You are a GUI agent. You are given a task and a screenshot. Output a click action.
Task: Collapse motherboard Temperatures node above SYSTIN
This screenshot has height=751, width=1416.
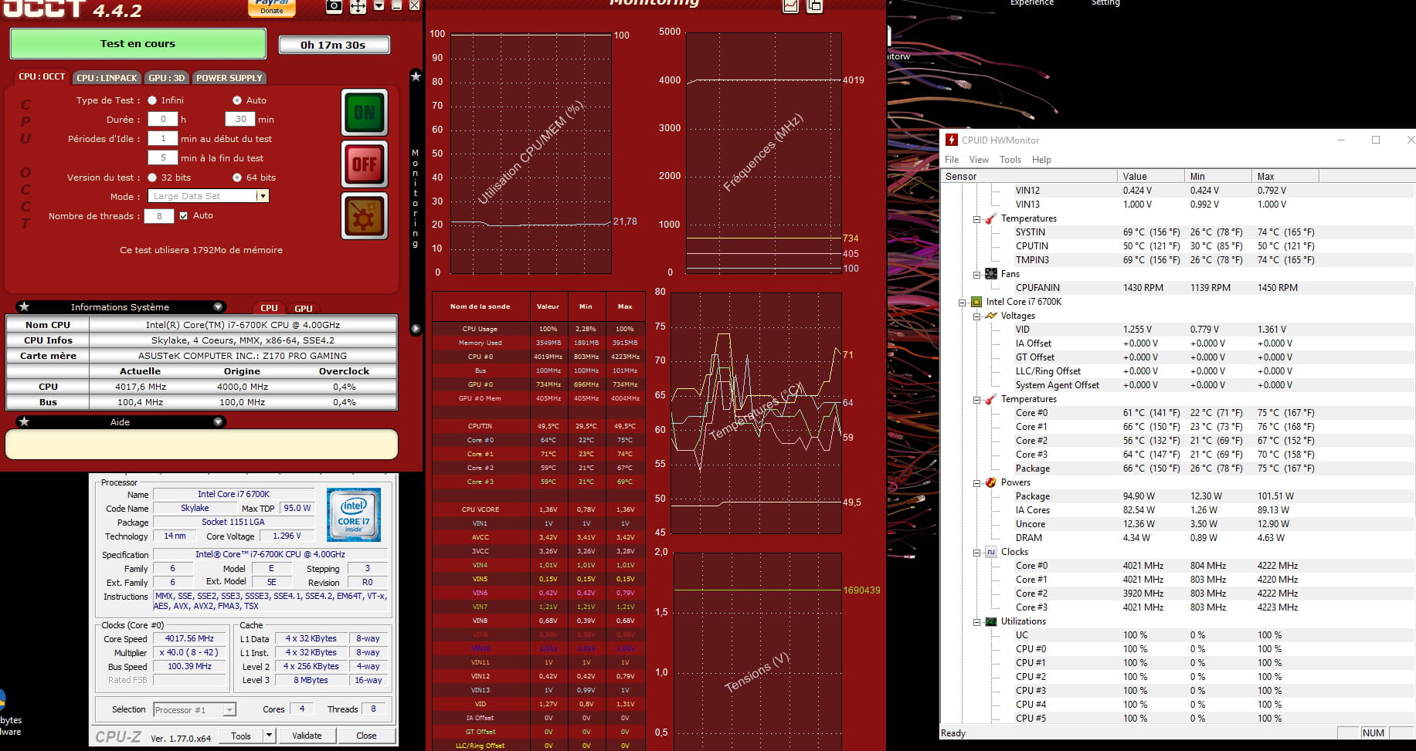point(976,219)
